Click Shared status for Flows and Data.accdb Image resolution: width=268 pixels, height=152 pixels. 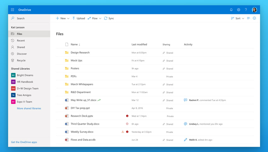click(x=168, y=140)
